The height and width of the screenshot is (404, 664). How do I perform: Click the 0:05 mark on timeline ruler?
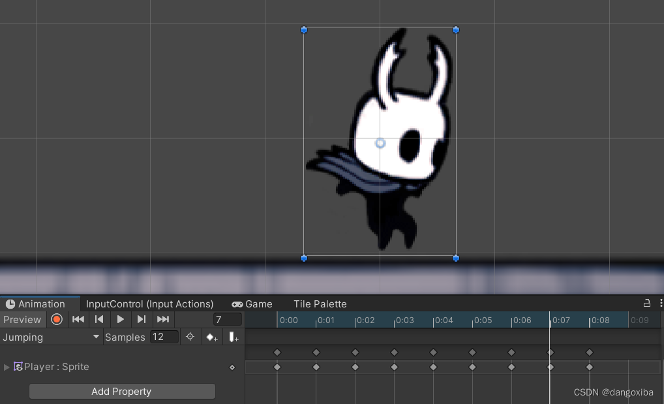(483, 320)
